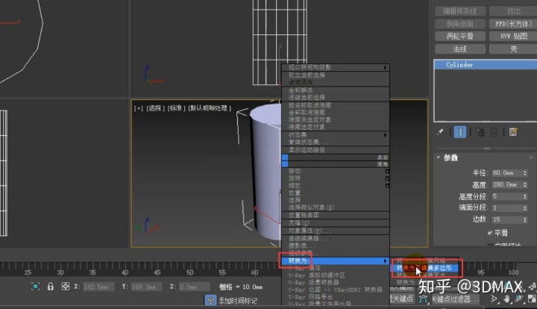Click the isolate selection toggle icon in status bar
The width and height of the screenshot is (537, 309).
(x=35, y=287)
